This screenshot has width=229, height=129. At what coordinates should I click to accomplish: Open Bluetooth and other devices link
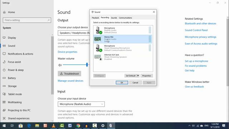point(200,23)
